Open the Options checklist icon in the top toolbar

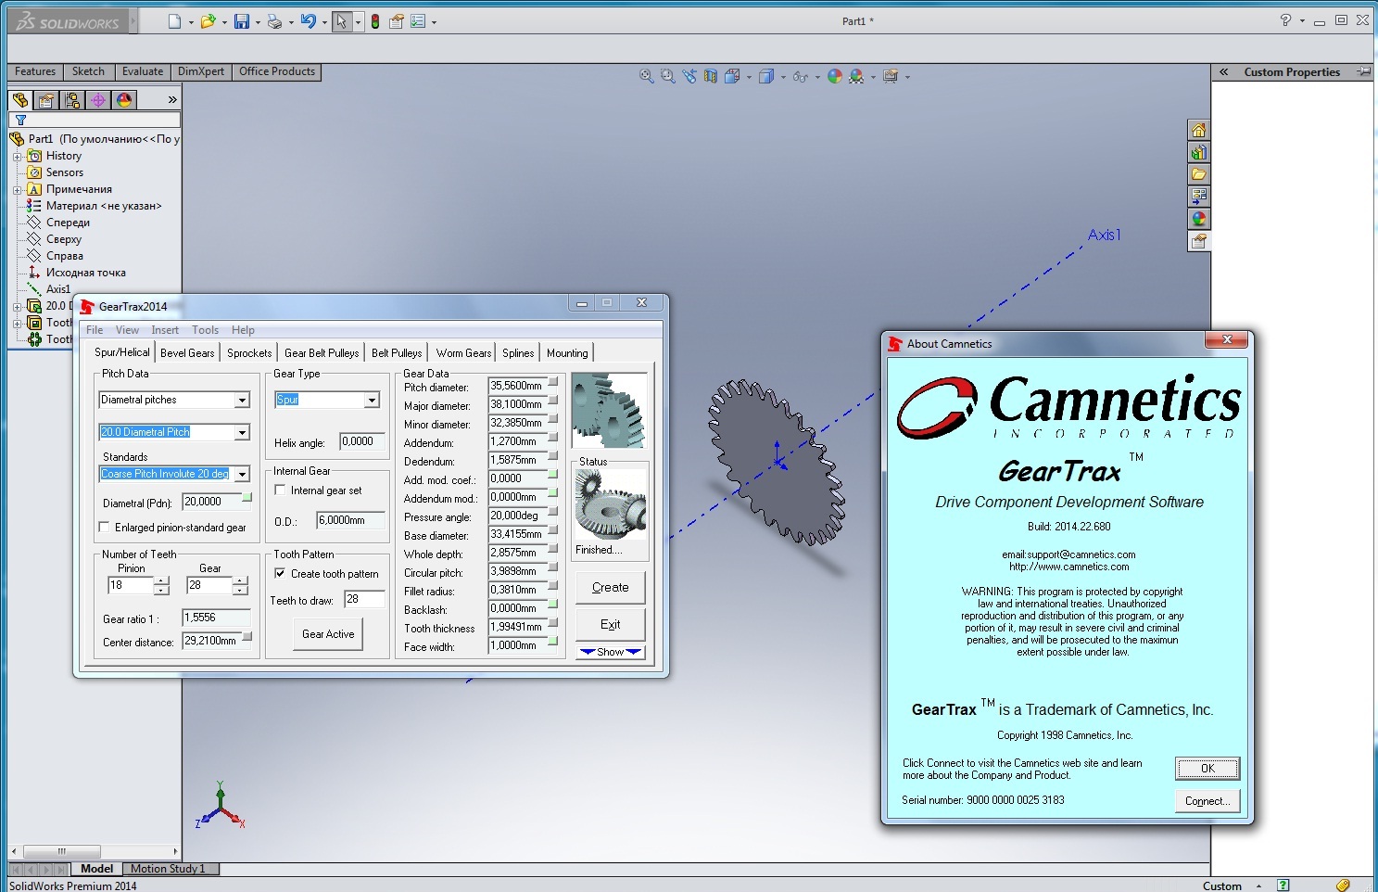pos(418,21)
